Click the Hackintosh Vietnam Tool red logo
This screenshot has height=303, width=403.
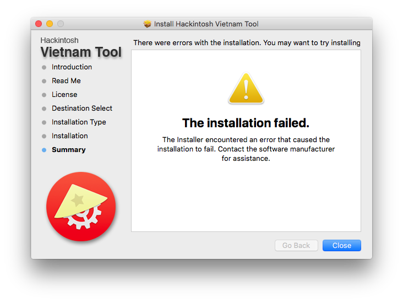point(81,206)
